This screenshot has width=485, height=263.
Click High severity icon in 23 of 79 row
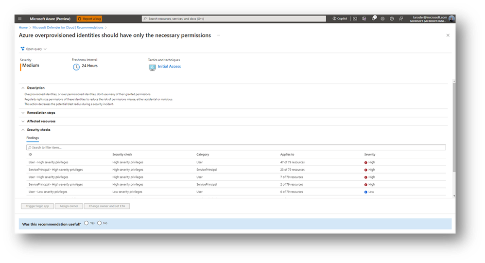click(365, 170)
